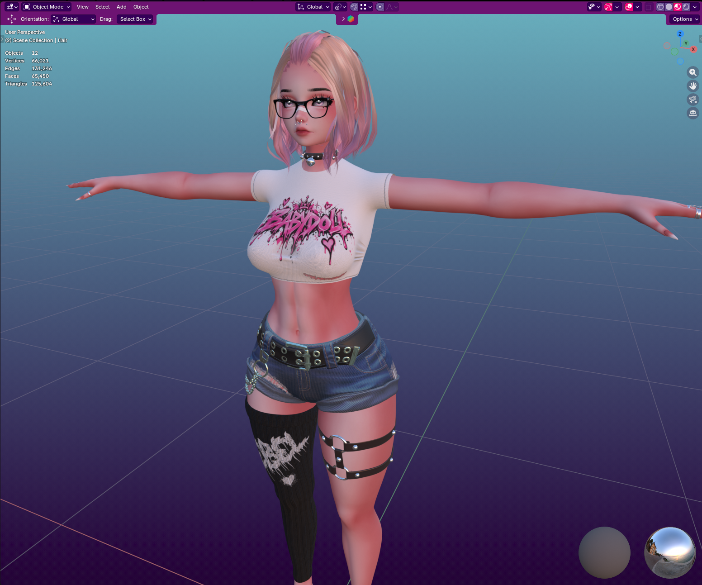Screen dimensions: 702x585
Task: Open the Object Mode dropdown
Action: click(47, 7)
